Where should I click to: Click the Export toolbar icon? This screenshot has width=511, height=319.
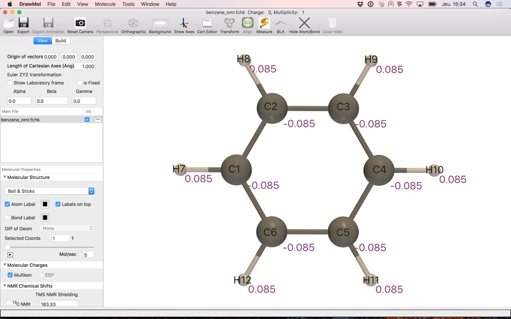[24, 24]
